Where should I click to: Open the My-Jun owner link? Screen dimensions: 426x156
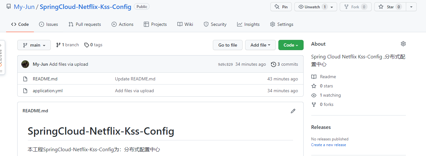click(x=24, y=7)
